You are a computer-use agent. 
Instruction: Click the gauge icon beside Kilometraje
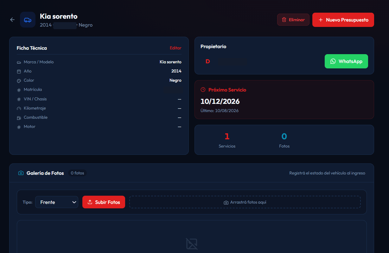[x=19, y=109]
